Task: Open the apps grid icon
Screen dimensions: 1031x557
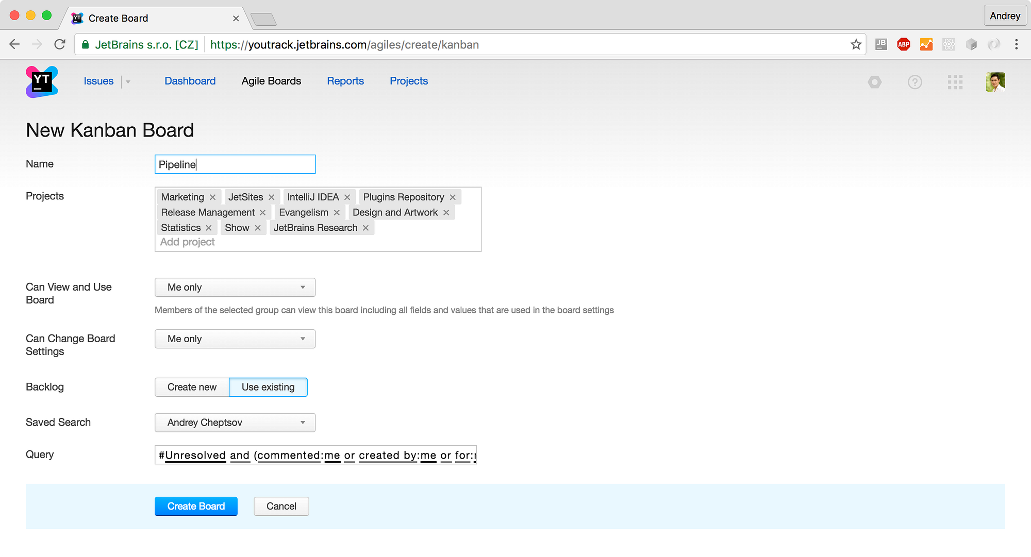Action: click(955, 82)
